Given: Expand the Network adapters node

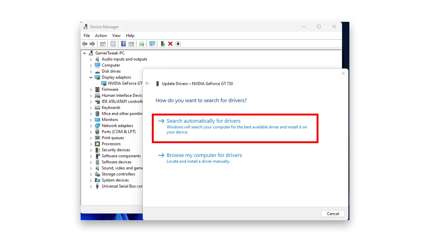Looking at the screenshot, I should pos(91,126).
